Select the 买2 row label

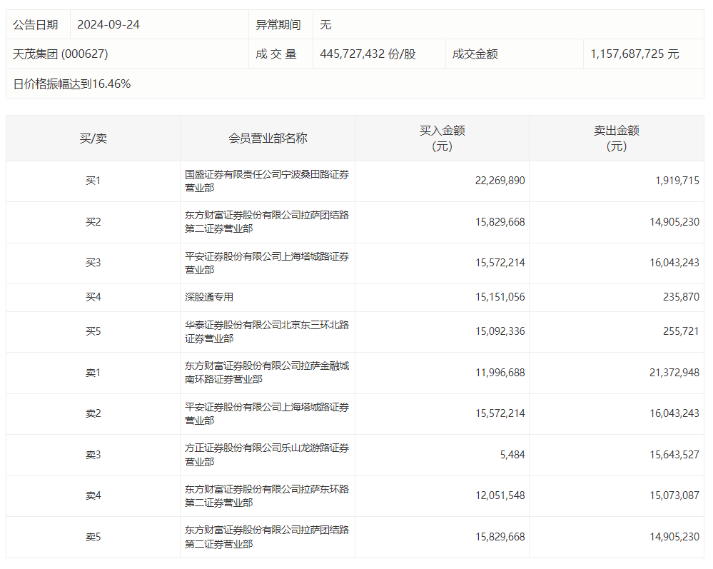(93, 222)
